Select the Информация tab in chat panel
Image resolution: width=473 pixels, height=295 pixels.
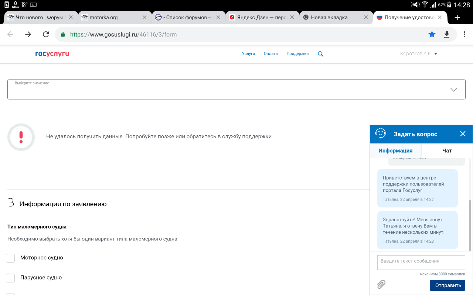point(395,150)
